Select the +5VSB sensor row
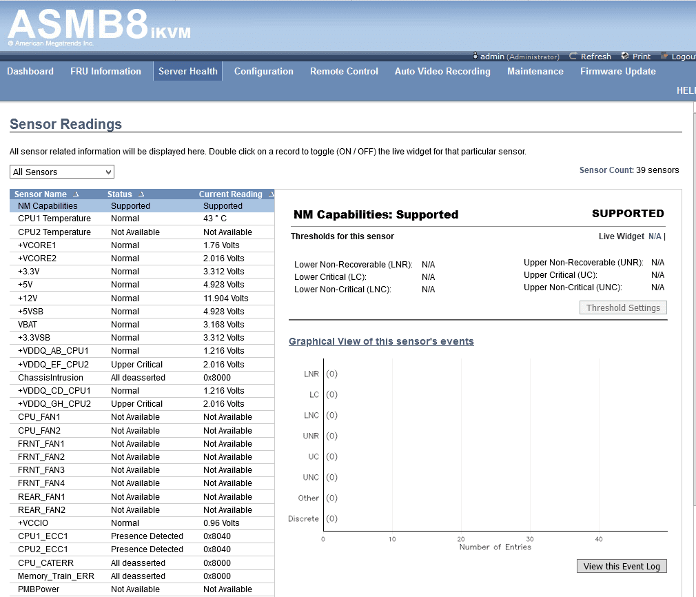Screen dimensions: 696x597 pos(142,312)
